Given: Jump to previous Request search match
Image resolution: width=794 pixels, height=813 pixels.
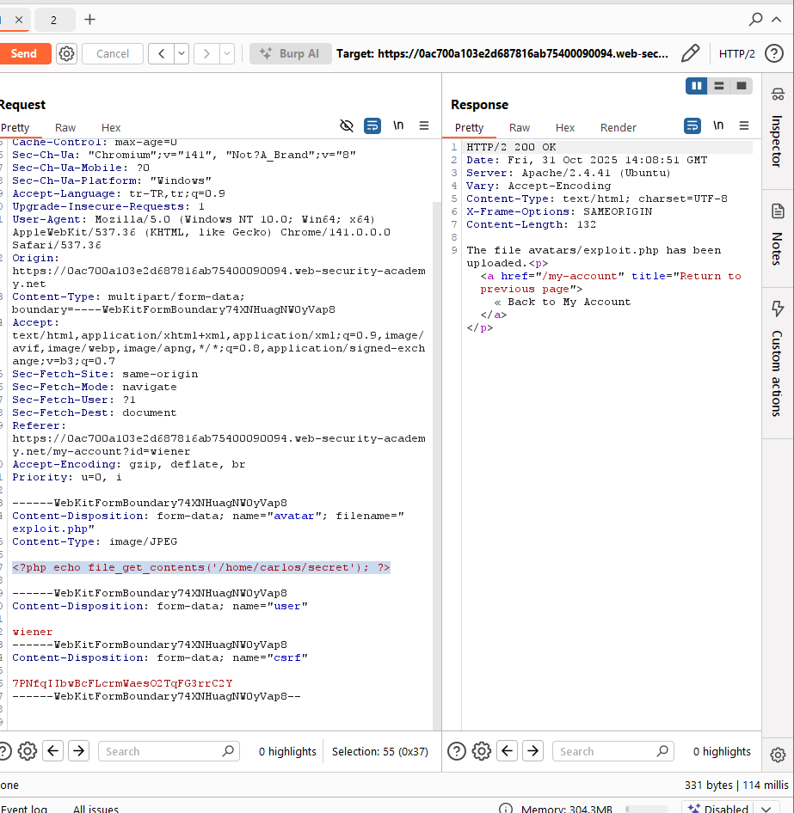Looking at the screenshot, I should click(53, 751).
